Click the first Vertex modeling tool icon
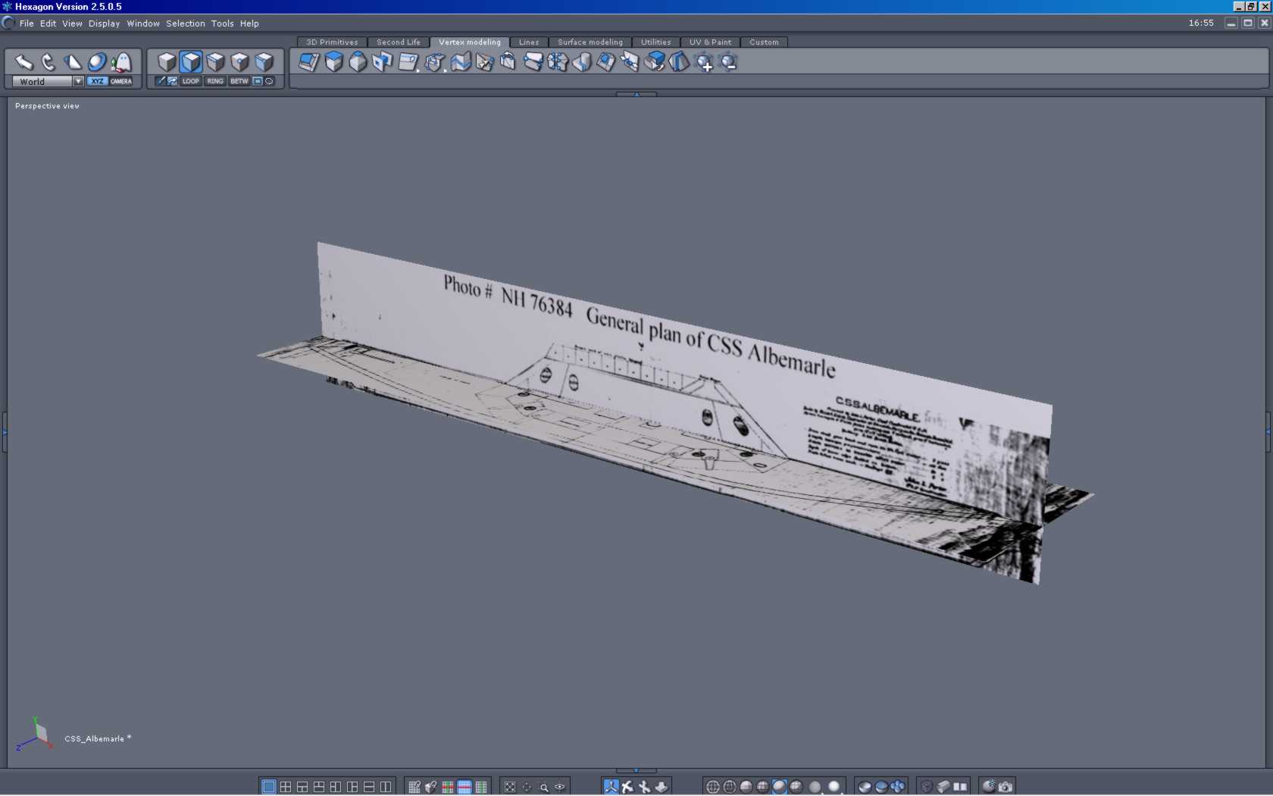Viewport: 1273px width, 796px height. click(x=309, y=62)
